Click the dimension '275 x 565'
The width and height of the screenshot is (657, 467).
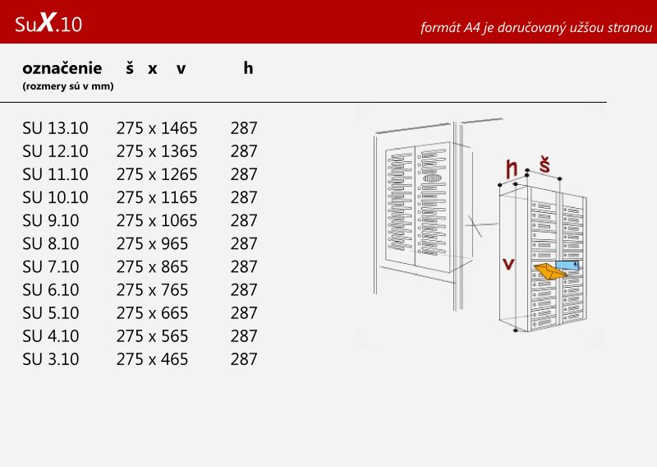[152, 335]
